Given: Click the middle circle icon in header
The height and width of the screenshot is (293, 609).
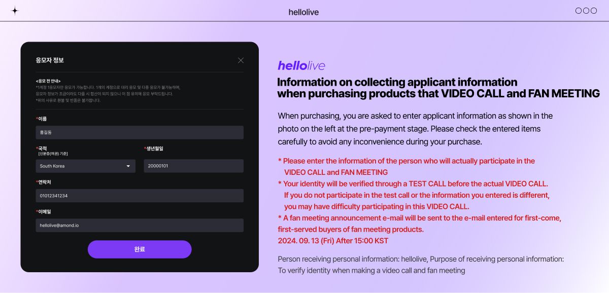Looking at the screenshot, I should point(586,11).
